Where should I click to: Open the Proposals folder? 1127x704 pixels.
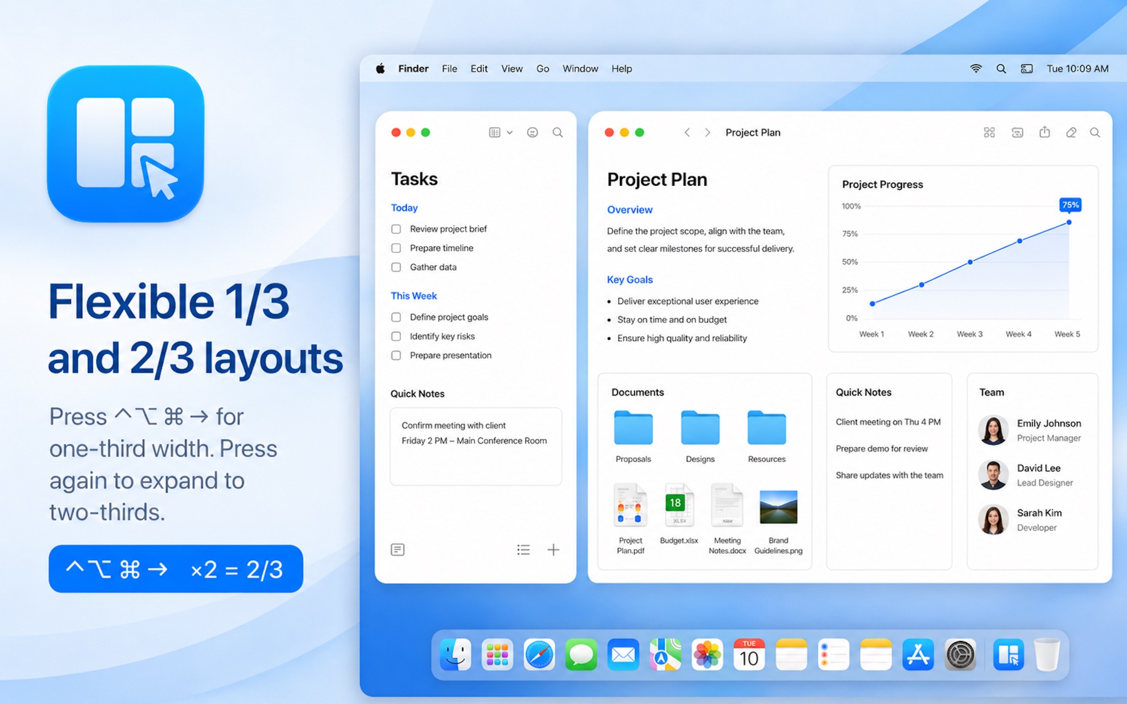coord(633,436)
